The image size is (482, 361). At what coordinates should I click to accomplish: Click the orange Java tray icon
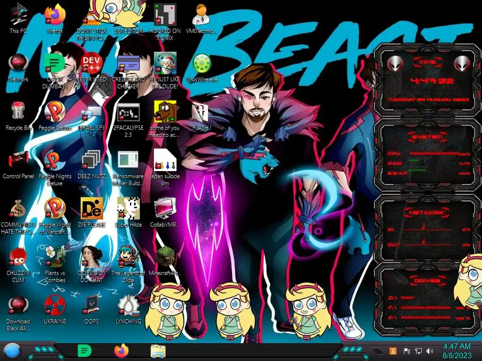(x=393, y=351)
